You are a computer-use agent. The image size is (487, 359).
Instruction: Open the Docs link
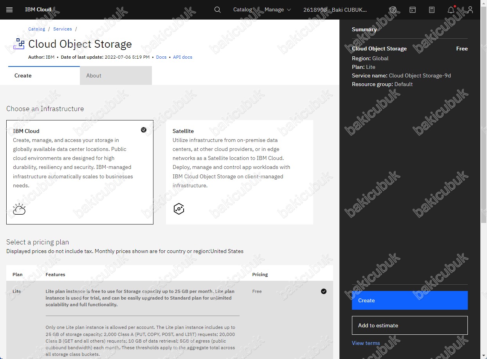(161, 57)
